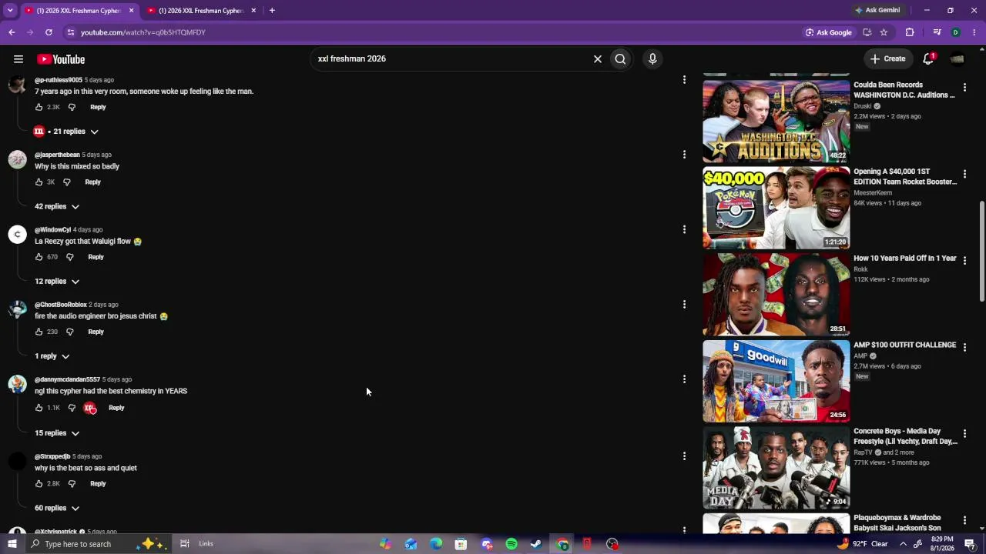Screen dimensions: 986x554
Task: Open the Chrome profile button
Action: pyautogui.click(x=955, y=32)
